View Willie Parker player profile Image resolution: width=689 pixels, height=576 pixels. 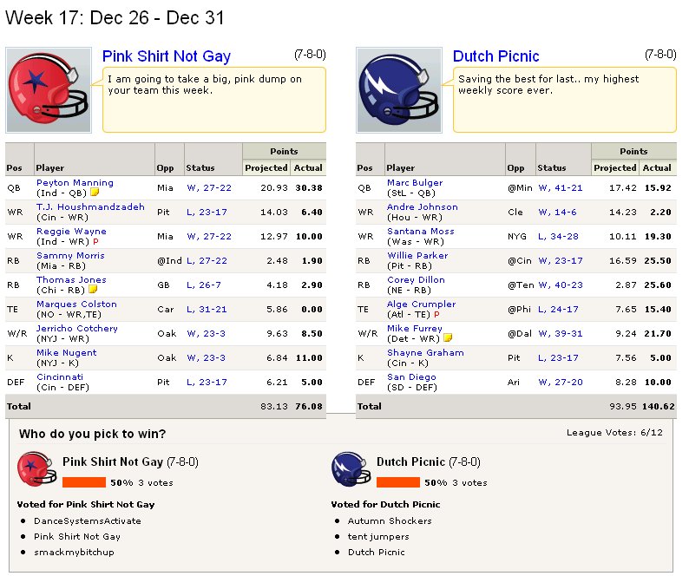[x=417, y=255]
